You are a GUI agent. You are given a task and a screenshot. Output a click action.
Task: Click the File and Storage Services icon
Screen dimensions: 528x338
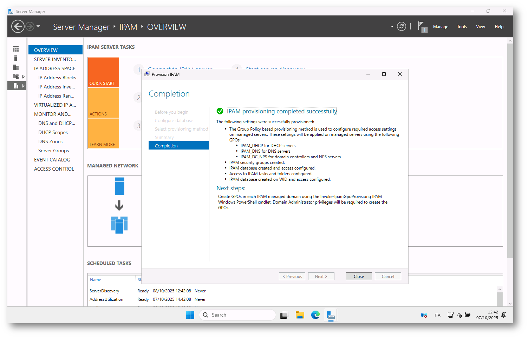(x=16, y=77)
